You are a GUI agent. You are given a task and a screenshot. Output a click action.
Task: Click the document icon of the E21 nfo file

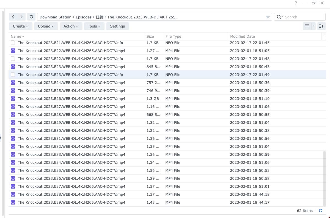point(13,43)
